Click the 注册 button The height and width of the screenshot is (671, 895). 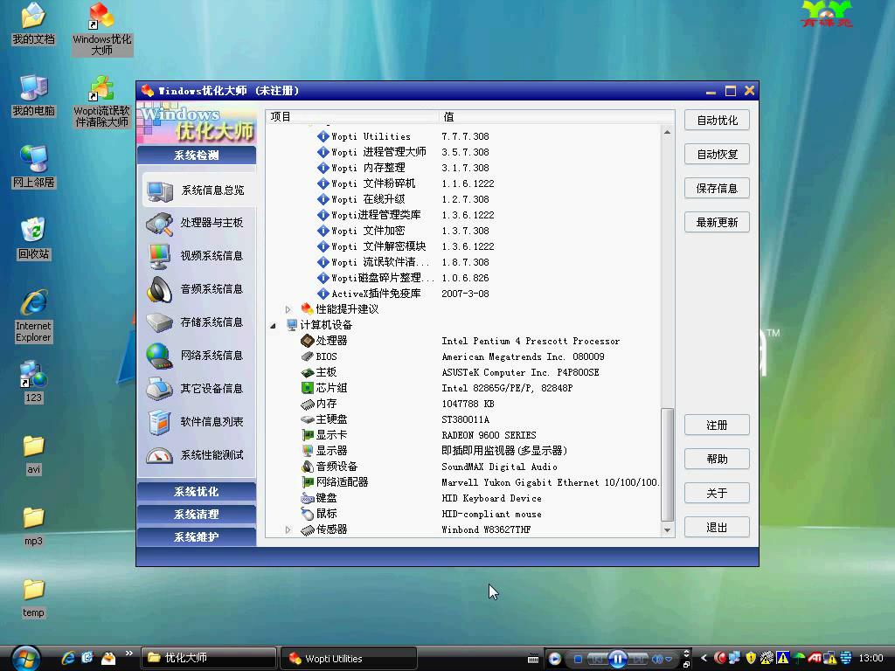click(x=717, y=425)
